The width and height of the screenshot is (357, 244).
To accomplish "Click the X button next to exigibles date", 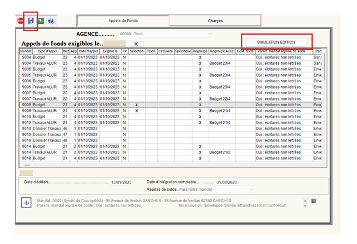I will 136,44.
